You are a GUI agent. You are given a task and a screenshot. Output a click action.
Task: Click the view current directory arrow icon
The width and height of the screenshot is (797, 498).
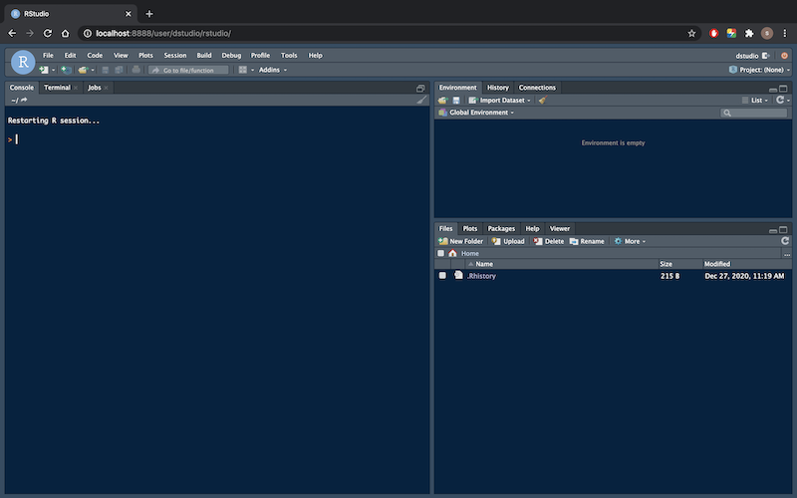tap(24, 101)
